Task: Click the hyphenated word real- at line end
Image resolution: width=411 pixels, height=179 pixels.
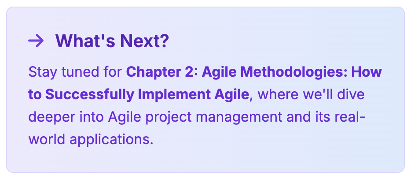Action: (350, 117)
